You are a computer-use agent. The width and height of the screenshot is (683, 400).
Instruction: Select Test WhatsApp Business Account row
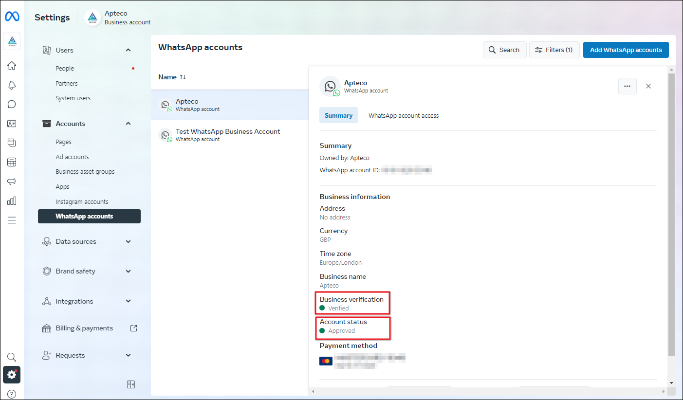point(230,135)
